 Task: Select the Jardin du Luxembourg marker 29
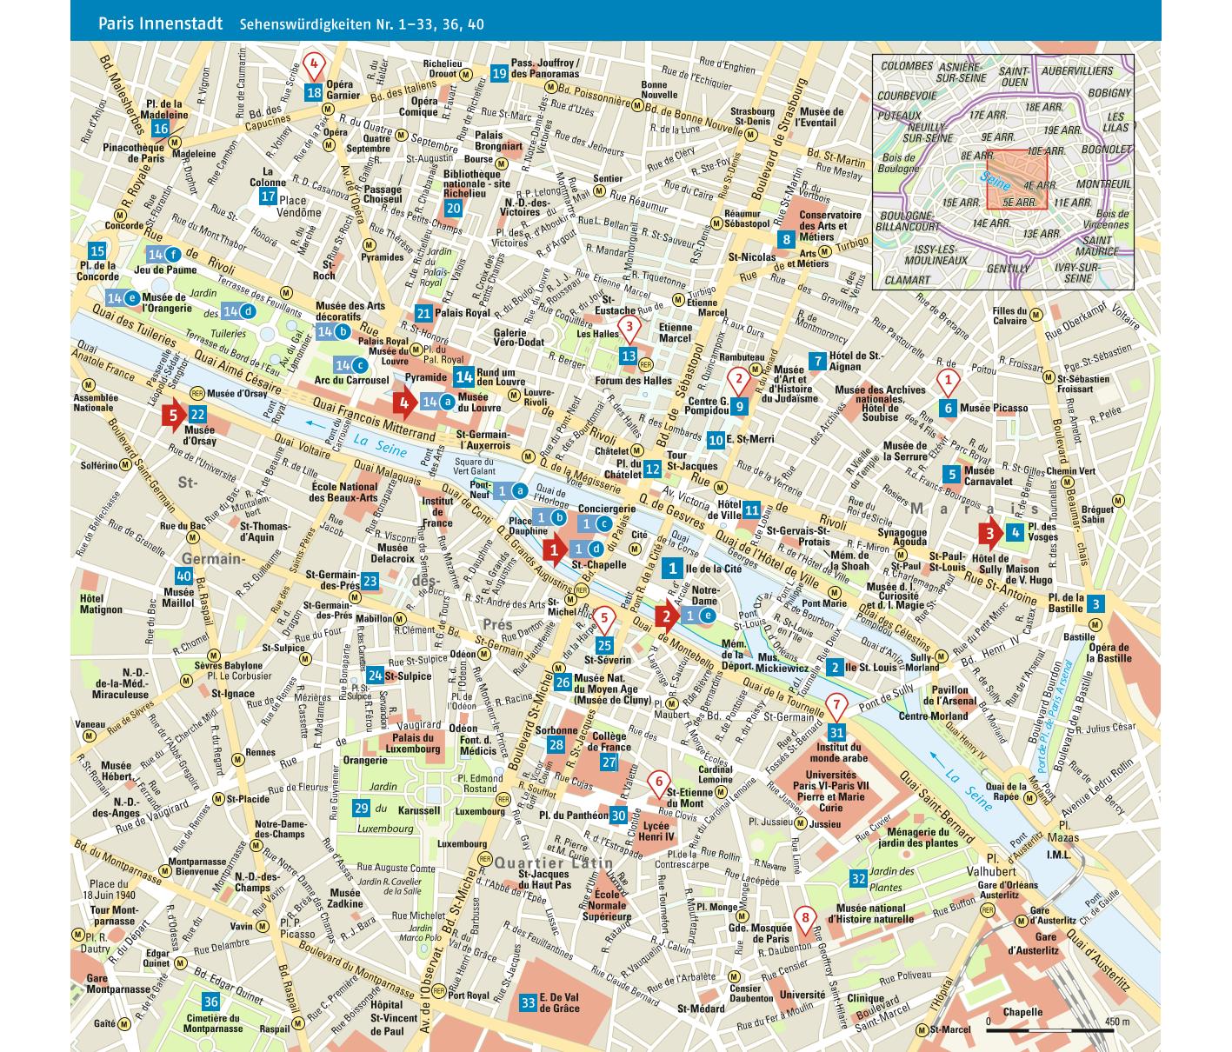(361, 809)
